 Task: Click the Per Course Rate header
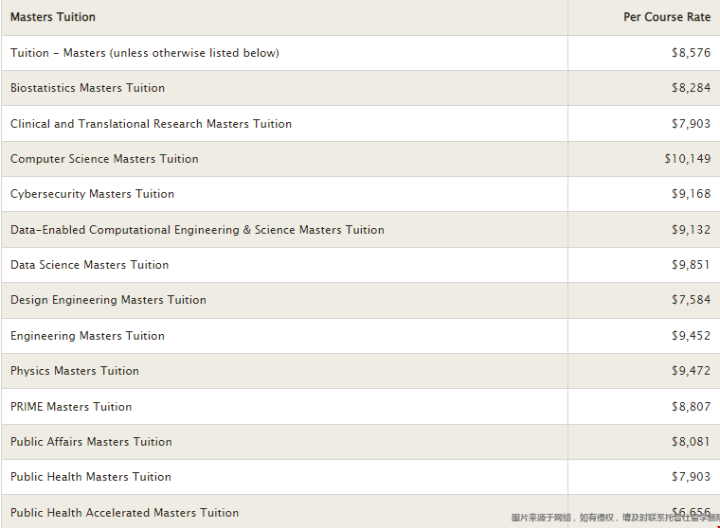pyautogui.click(x=666, y=17)
